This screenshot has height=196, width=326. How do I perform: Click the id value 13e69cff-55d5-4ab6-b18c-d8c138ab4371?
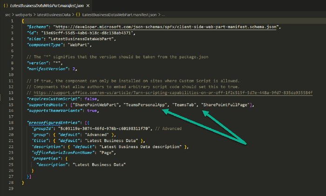(x=87, y=33)
